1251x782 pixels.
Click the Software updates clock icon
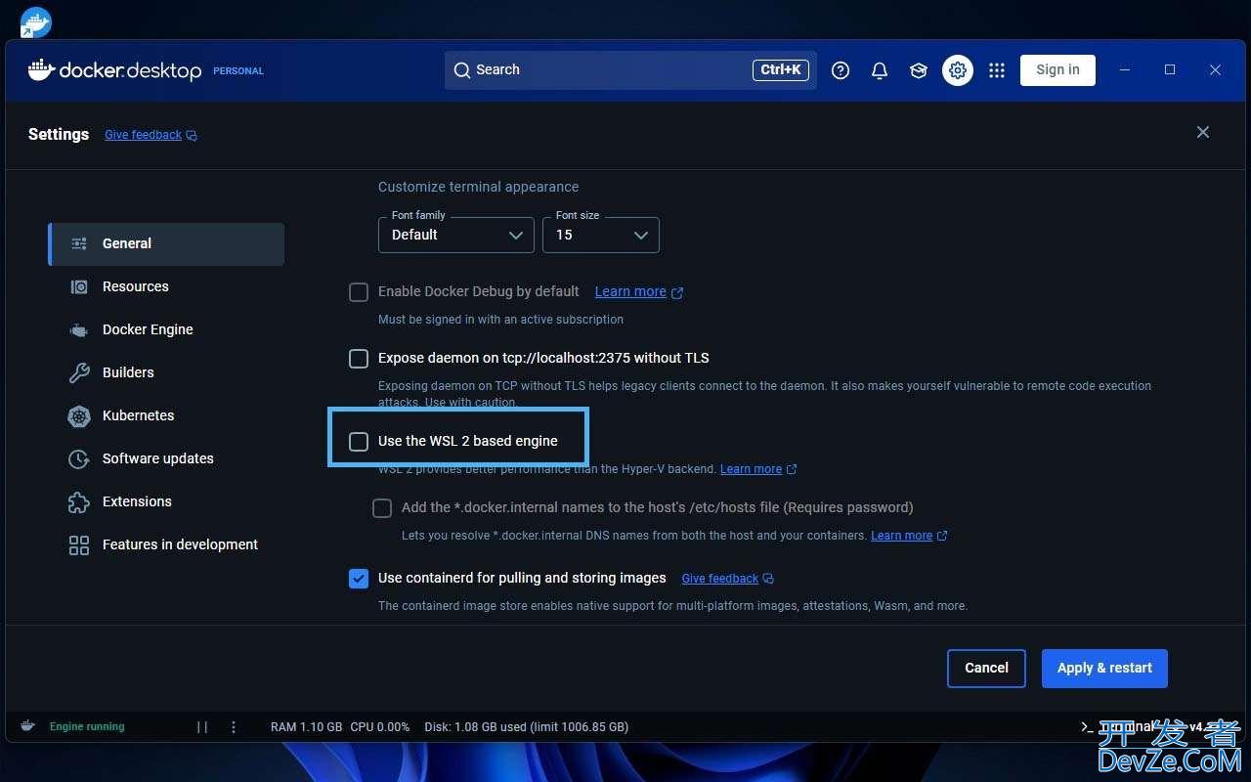click(x=79, y=458)
